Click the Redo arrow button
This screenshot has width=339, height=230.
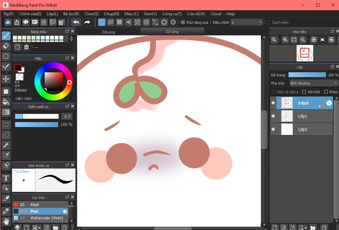click(87, 22)
